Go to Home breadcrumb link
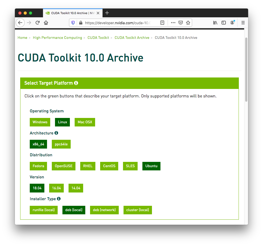Screen dimensions: 263x246 (23, 38)
